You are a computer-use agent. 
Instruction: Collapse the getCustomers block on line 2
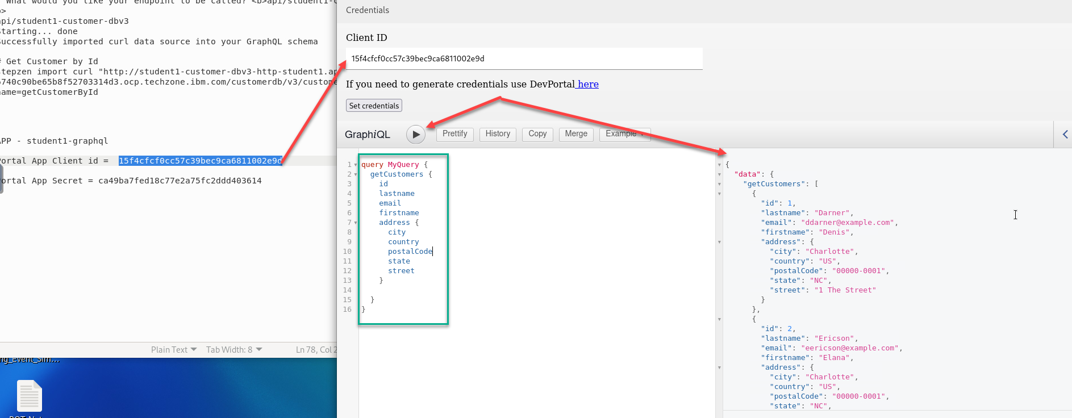click(356, 175)
